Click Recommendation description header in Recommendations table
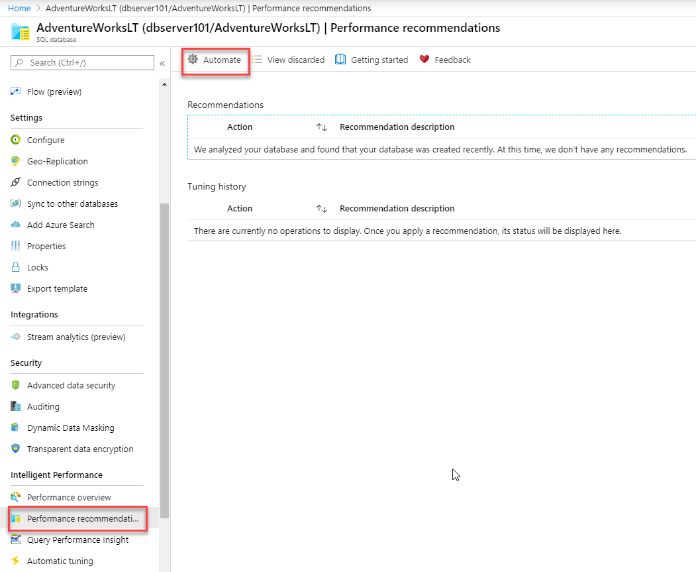Screen dimensions: 696x572 [x=397, y=127]
